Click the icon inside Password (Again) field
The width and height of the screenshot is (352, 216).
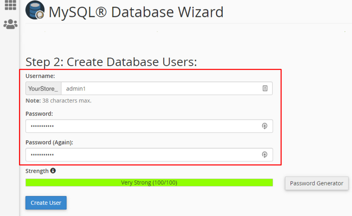[265, 155]
